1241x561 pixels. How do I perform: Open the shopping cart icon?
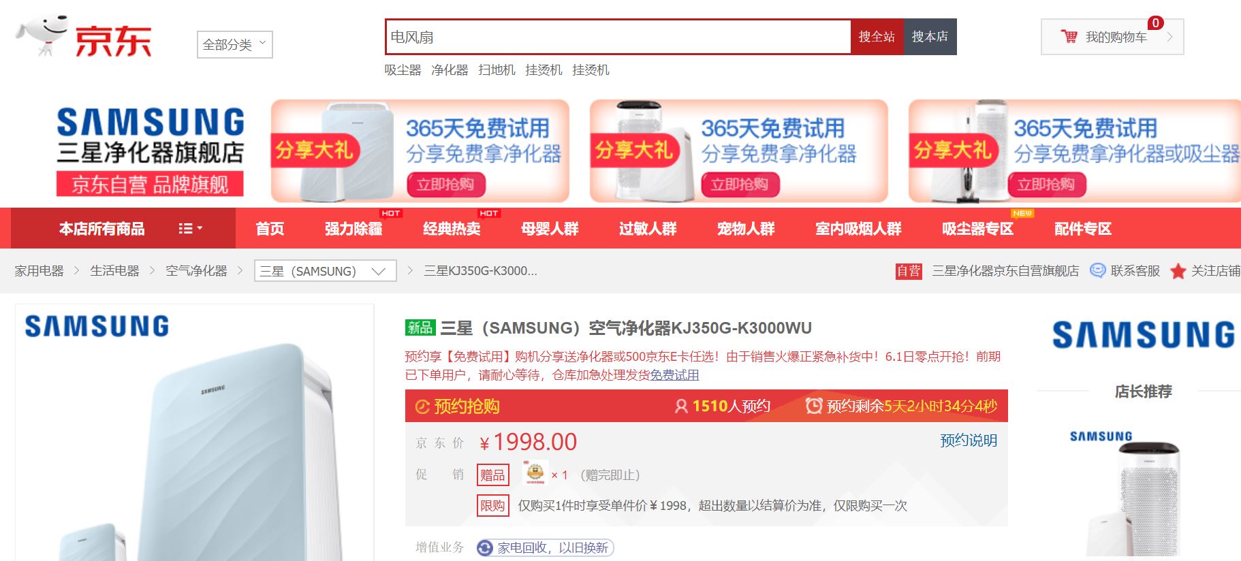(x=1069, y=37)
